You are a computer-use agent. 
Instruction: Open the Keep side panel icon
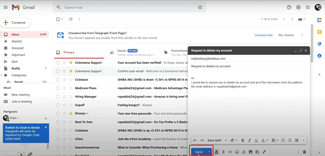click(x=319, y=32)
